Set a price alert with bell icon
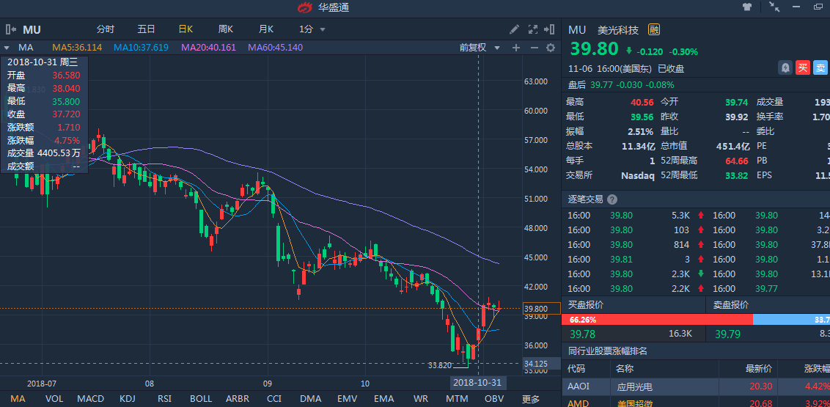Viewport: 830px width, 407px height. pos(785,67)
